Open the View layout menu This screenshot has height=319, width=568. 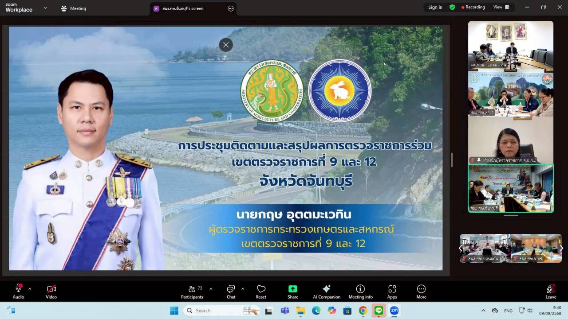501,7
